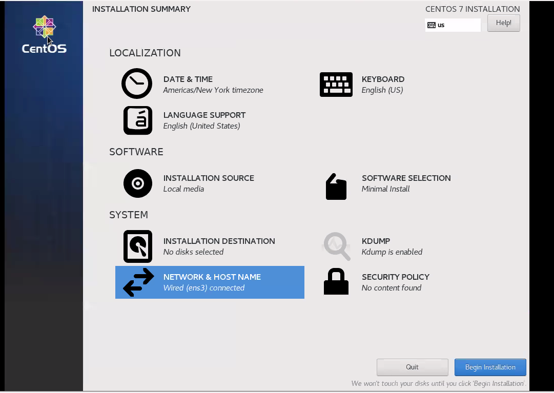Open the Language Support letter icon
The height and width of the screenshot is (393, 554).
tap(138, 120)
